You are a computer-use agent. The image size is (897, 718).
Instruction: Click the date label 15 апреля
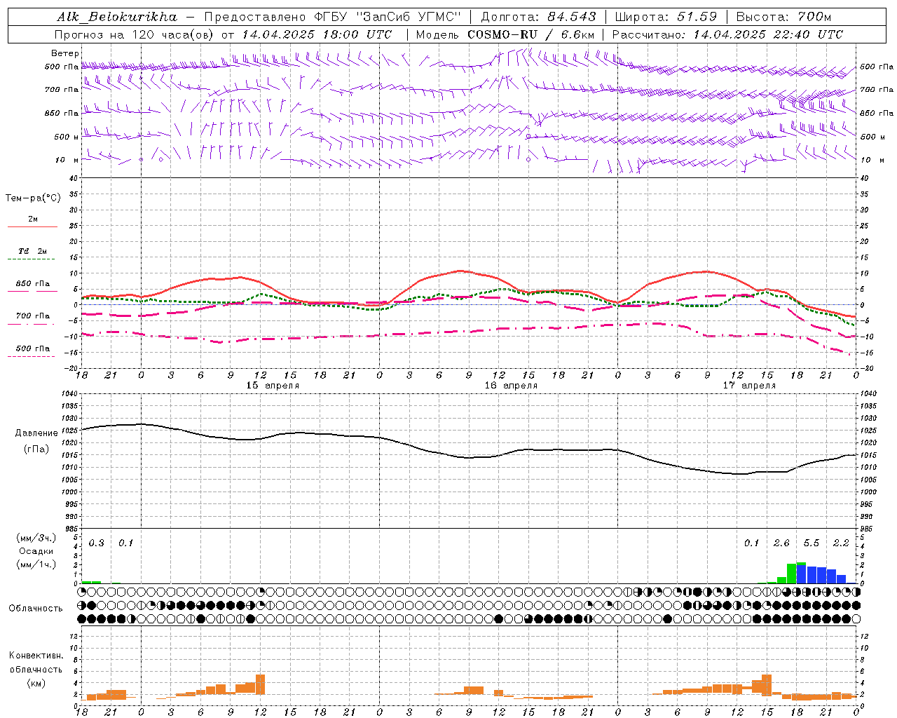(273, 386)
